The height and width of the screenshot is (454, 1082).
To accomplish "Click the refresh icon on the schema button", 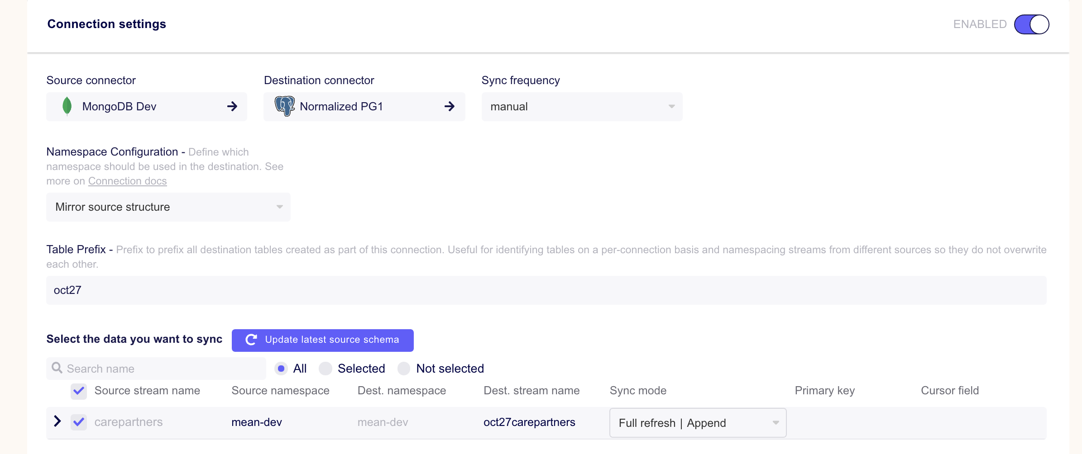I will [251, 340].
